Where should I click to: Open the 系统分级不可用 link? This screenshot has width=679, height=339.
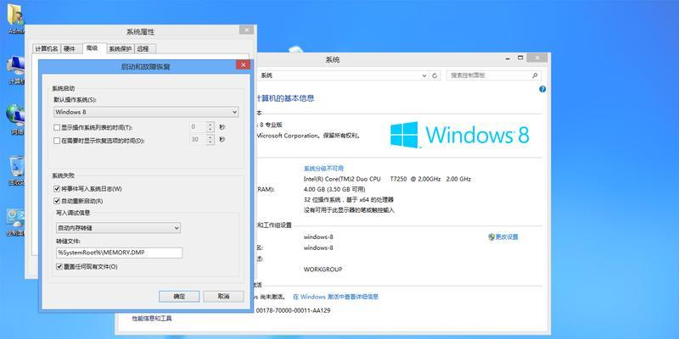tap(323, 169)
